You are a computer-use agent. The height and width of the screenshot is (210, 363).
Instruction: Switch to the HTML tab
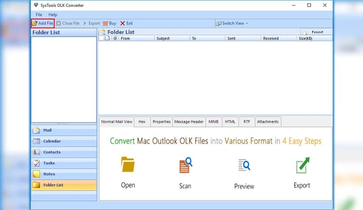point(230,121)
